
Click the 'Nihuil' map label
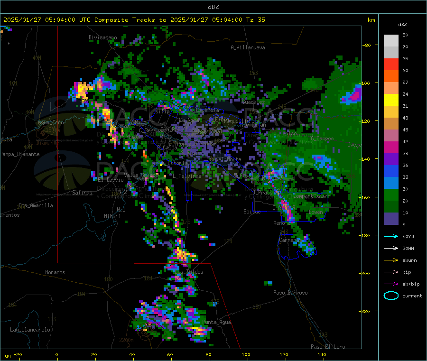point(112,216)
